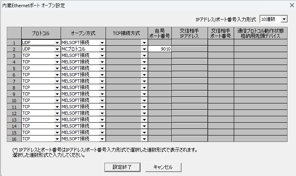Expand the open-method dropdown in row 8
296x176 pixels.
click(102, 87)
